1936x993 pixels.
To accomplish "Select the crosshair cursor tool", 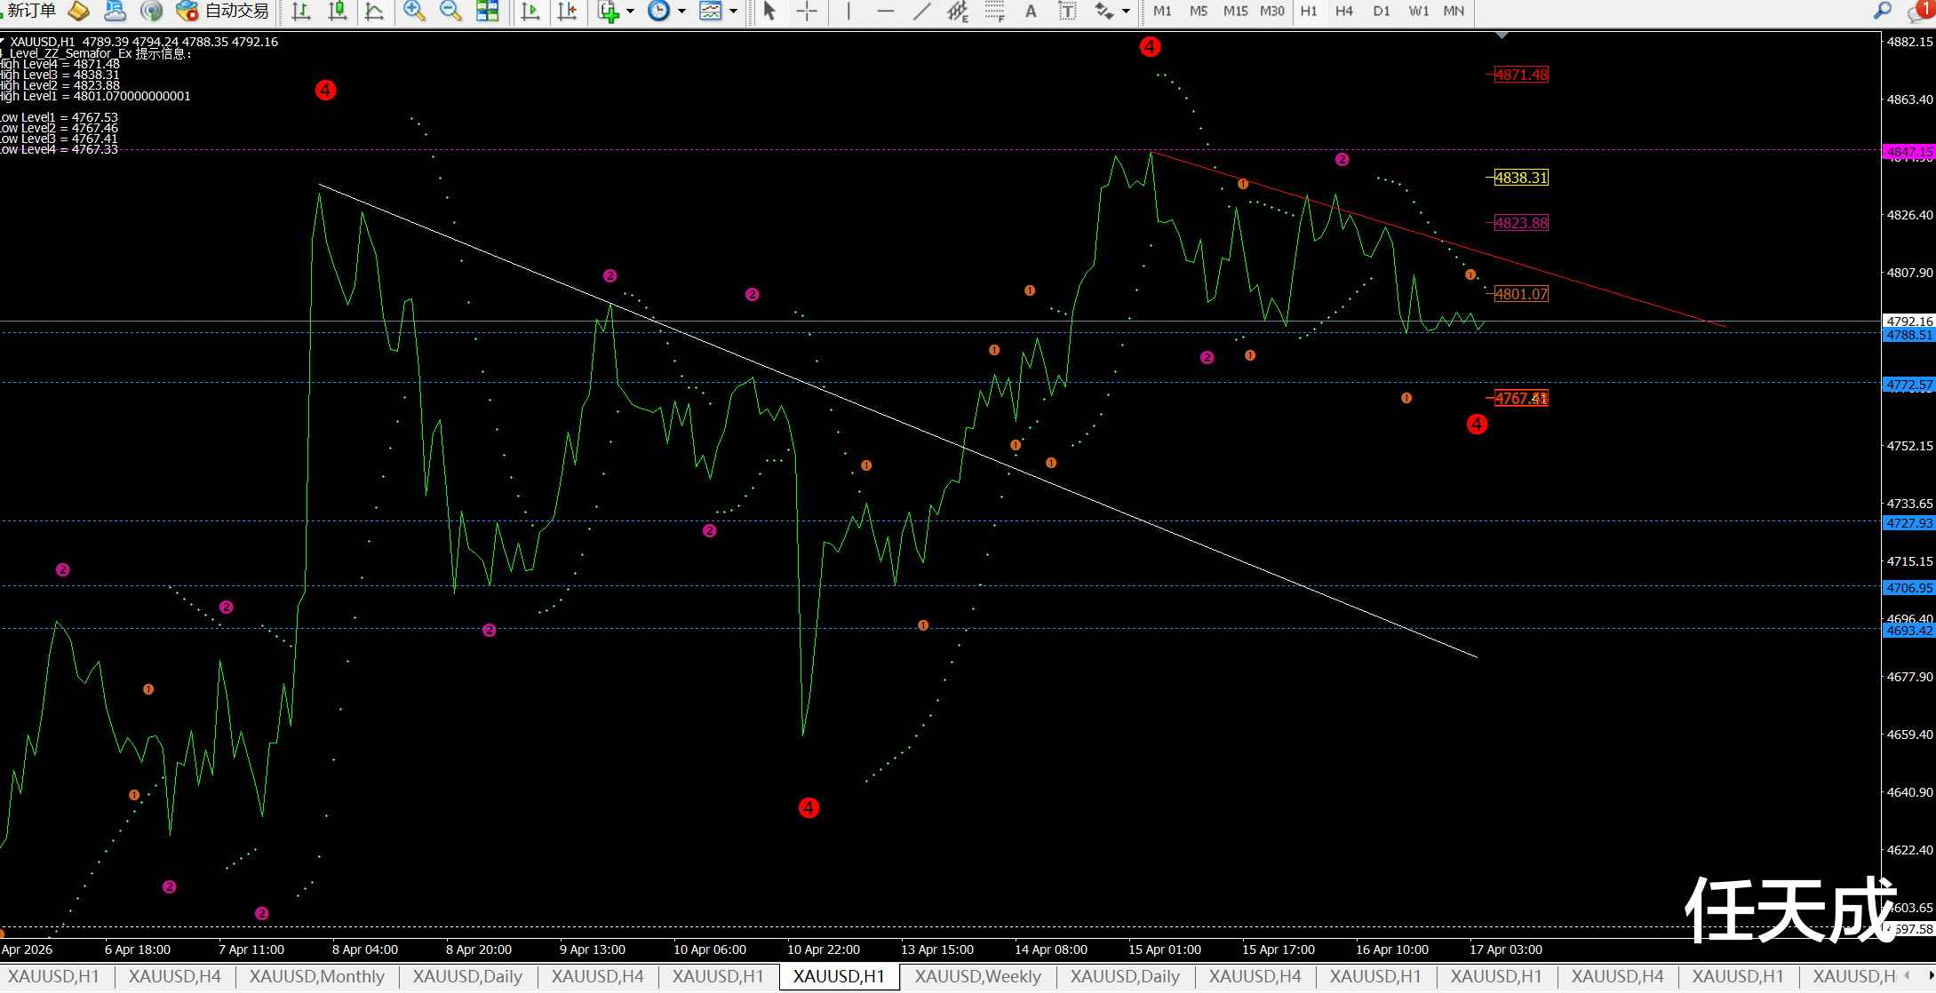I will (x=807, y=11).
